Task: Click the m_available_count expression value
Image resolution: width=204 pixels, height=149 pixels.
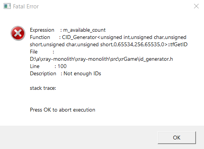Action: [84, 30]
